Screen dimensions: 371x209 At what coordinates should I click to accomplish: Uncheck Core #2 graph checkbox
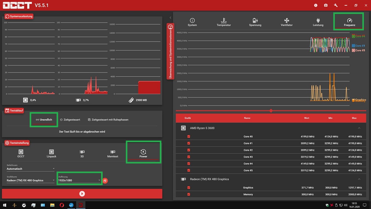[189, 150]
